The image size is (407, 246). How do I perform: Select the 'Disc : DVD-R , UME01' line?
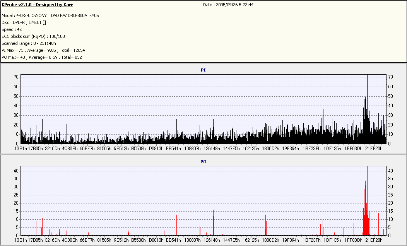(24, 22)
